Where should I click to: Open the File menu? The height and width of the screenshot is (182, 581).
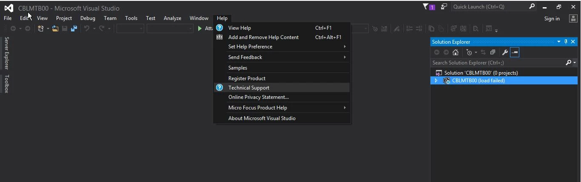pos(8,18)
